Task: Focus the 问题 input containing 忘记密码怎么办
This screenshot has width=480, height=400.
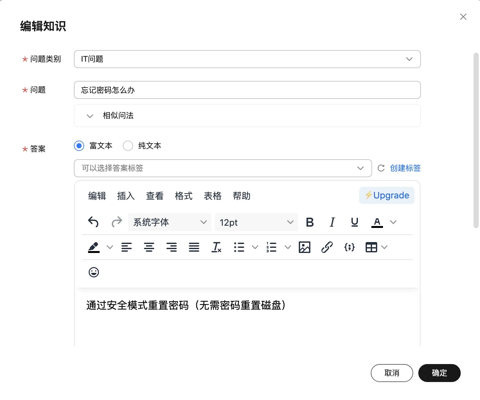Action: [x=247, y=90]
